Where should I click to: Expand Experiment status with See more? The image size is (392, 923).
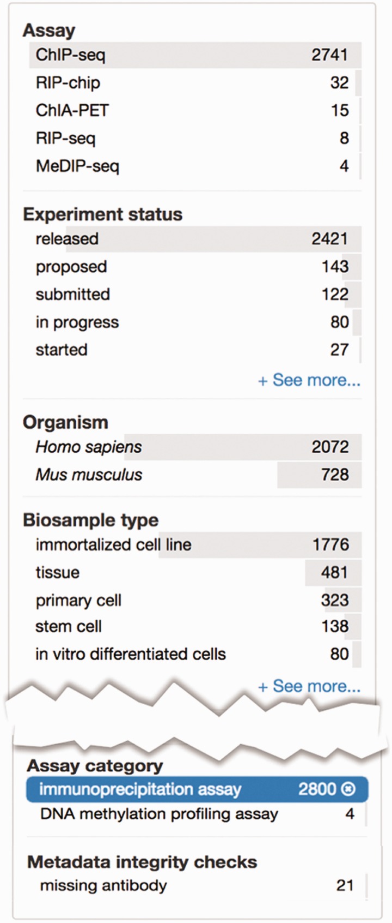pos(309,380)
